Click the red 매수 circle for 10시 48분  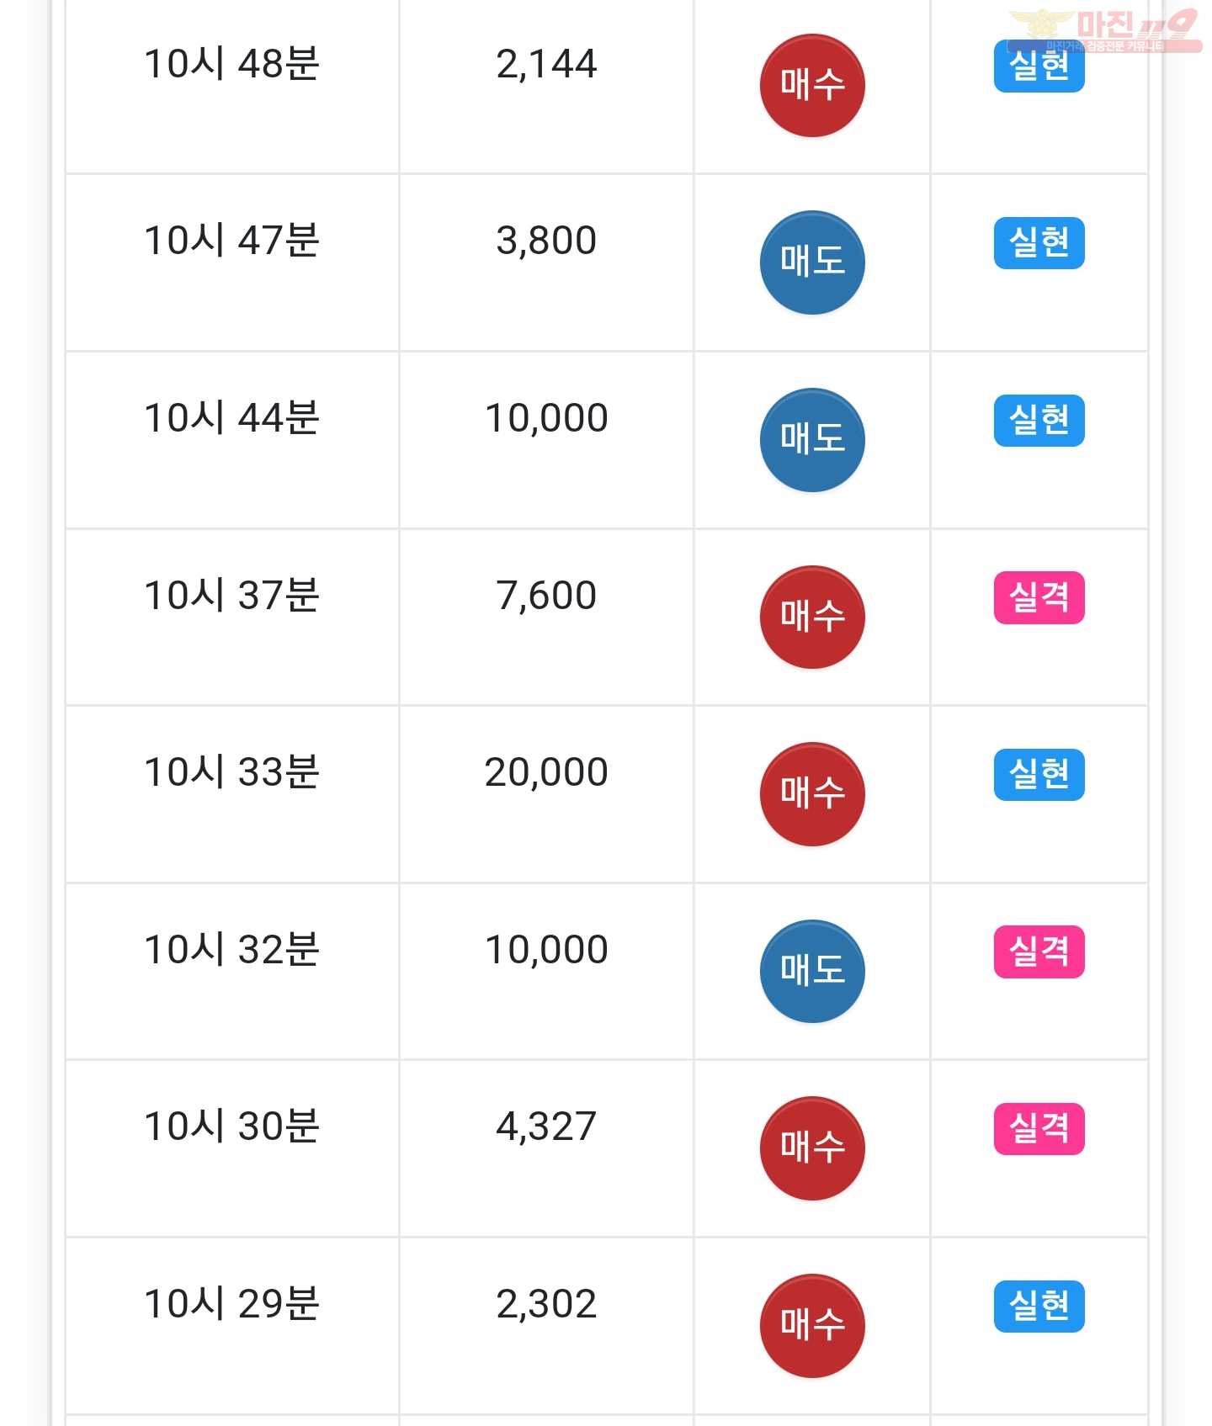coord(812,85)
